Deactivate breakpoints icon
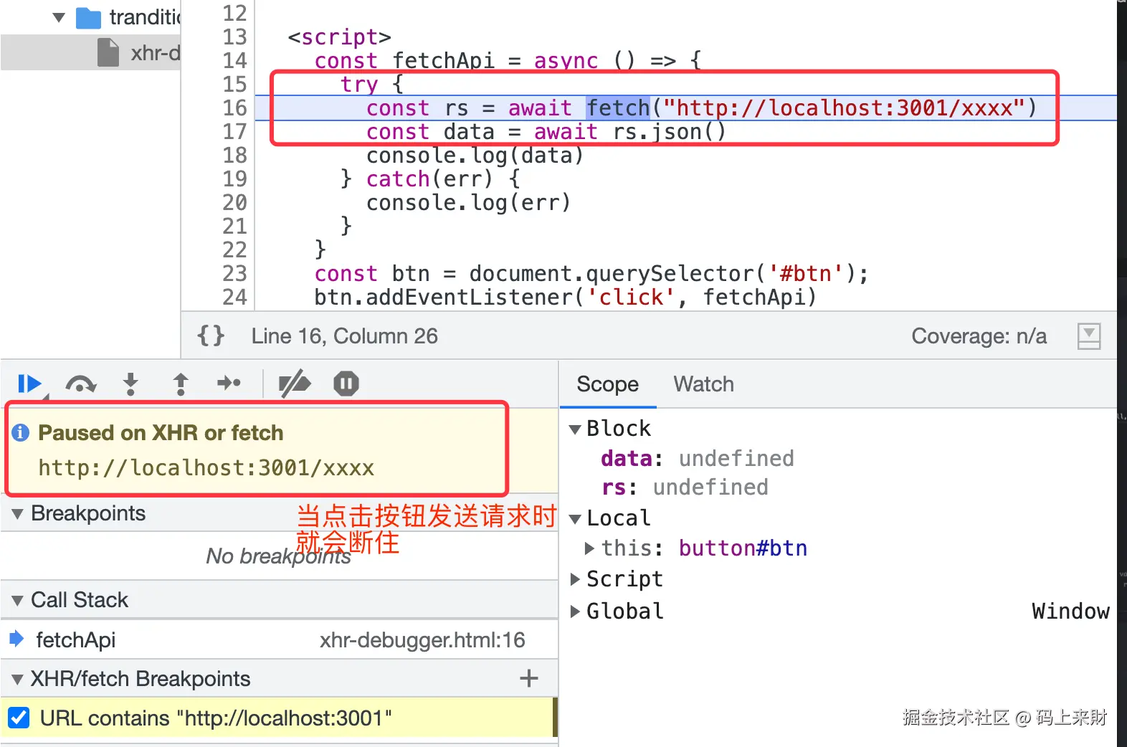Image resolution: width=1127 pixels, height=747 pixels. click(295, 384)
